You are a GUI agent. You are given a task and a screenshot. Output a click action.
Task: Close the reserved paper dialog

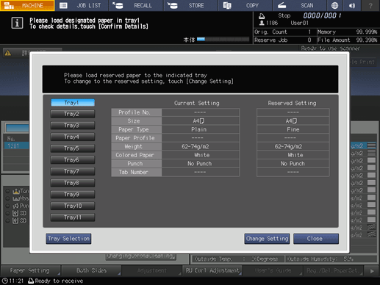pos(316,239)
